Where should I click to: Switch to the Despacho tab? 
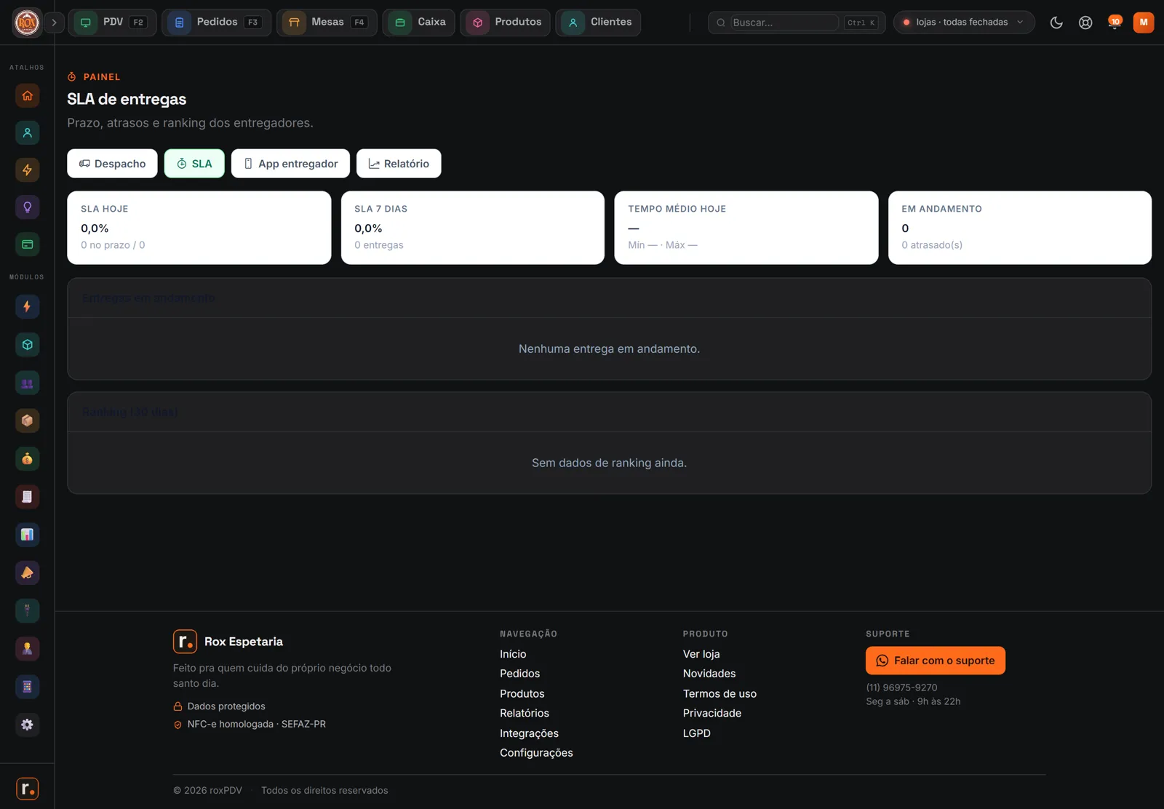(112, 164)
